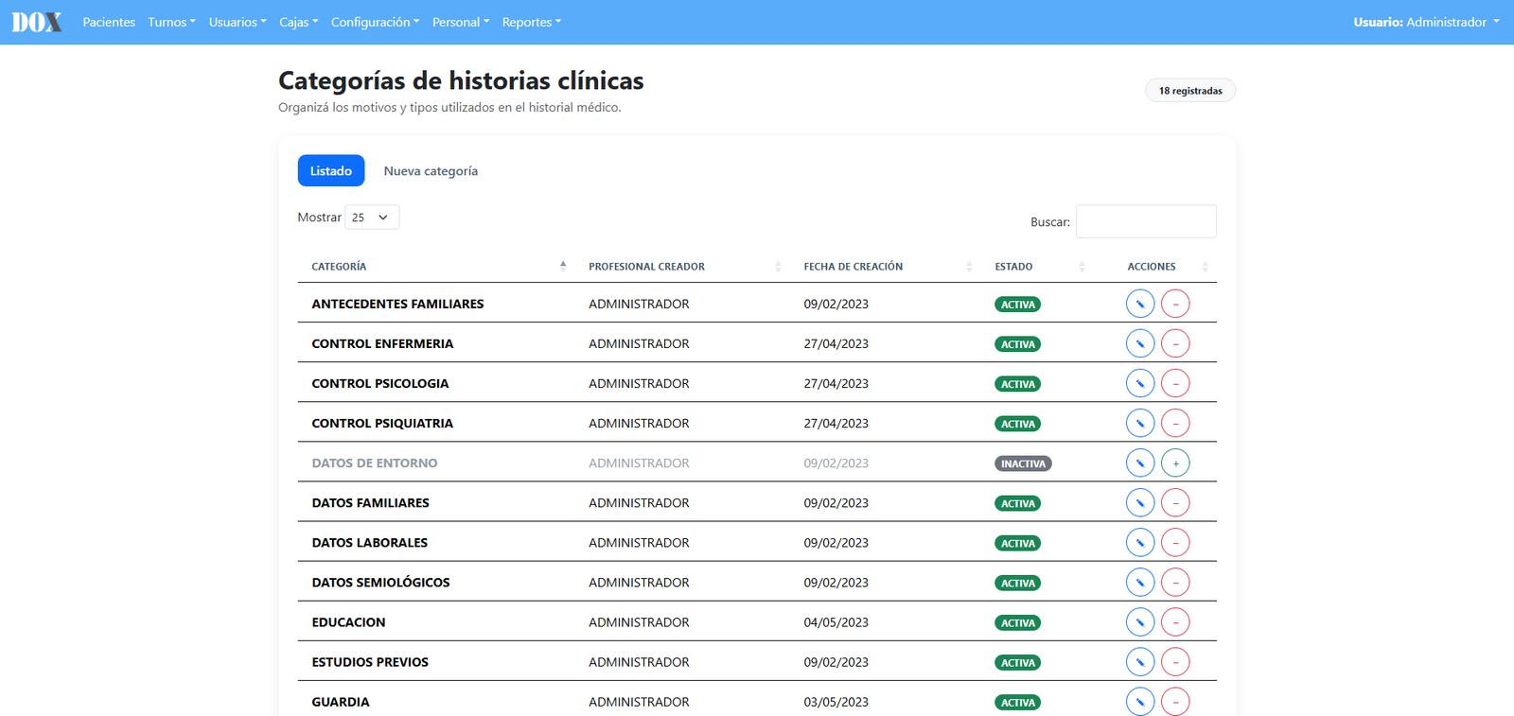Select the GUARDIA category name
Image resolution: width=1514 pixels, height=716 pixels.
pos(341,702)
